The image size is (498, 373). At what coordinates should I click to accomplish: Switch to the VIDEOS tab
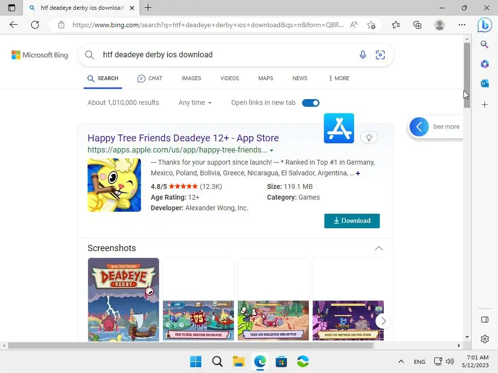(x=230, y=78)
